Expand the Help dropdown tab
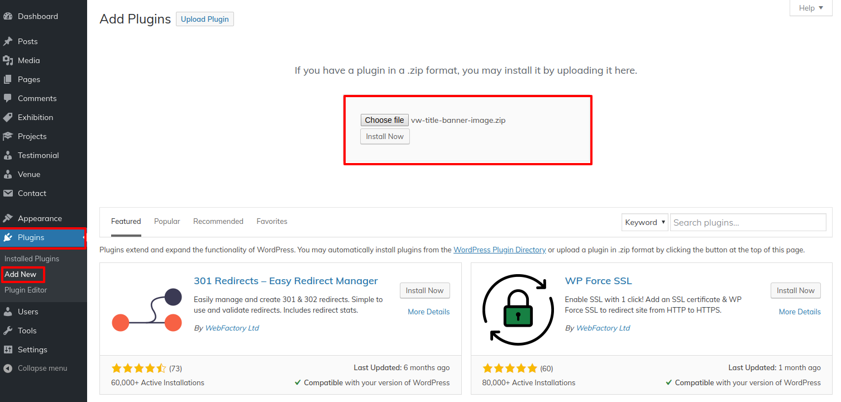This screenshot has height=402, width=841. [811, 8]
